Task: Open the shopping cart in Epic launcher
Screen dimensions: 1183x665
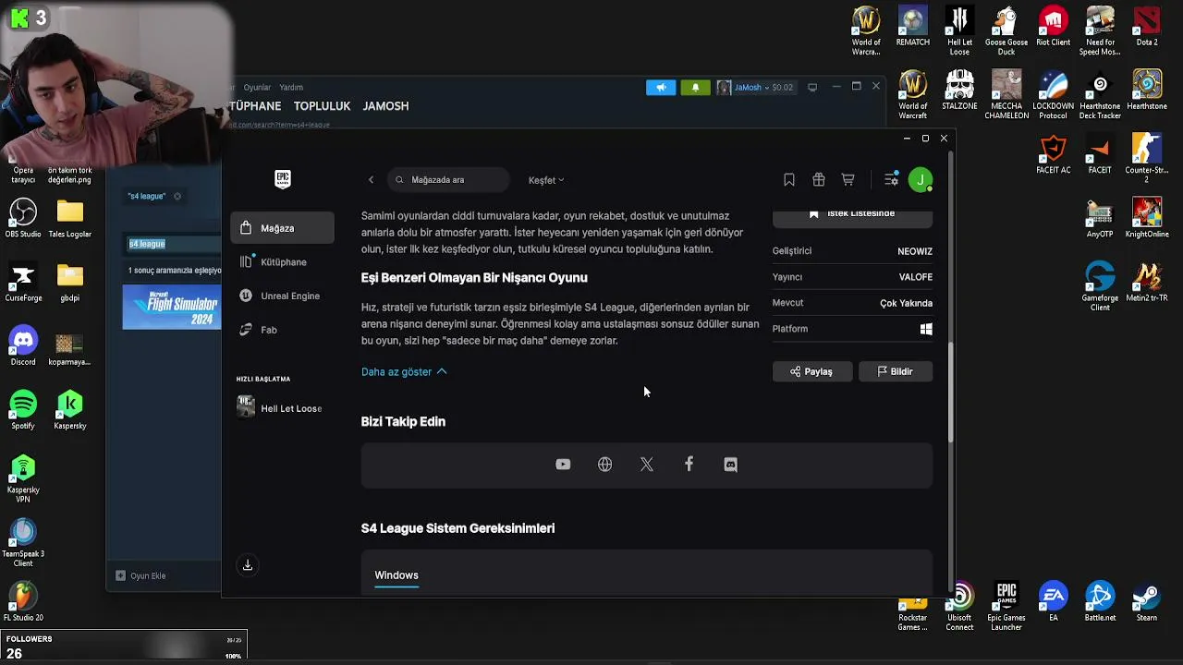Action: 848,180
